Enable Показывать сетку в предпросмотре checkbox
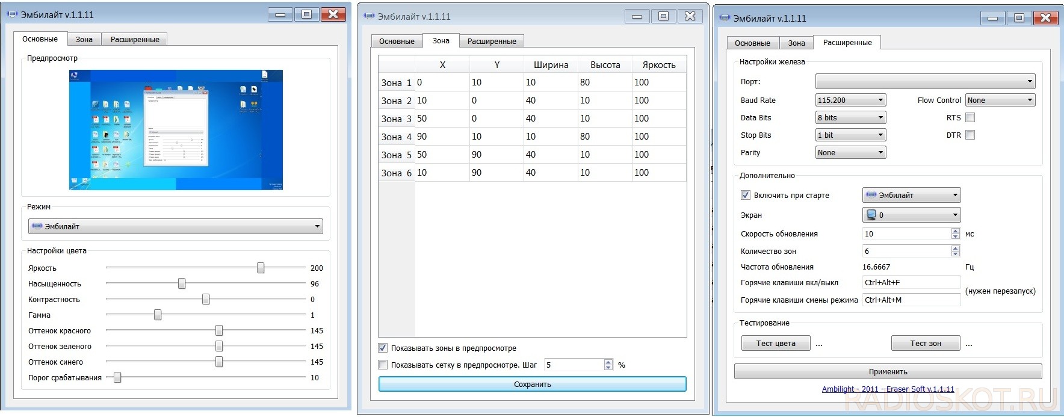The width and height of the screenshot is (1064, 417). 383,365
